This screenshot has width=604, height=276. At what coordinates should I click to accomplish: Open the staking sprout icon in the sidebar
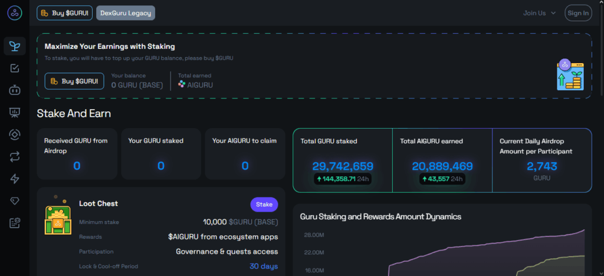15,46
